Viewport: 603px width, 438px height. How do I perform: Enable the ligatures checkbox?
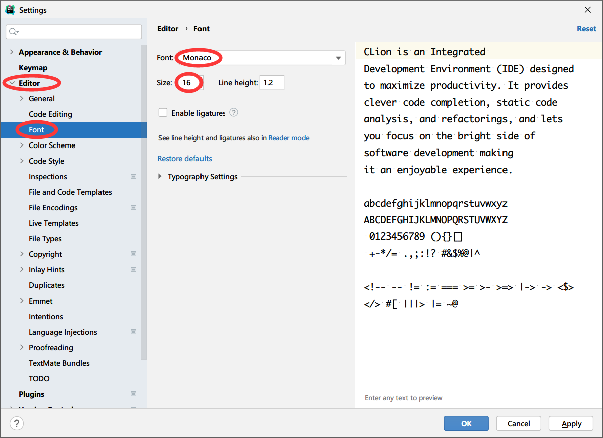click(x=163, y=113)
